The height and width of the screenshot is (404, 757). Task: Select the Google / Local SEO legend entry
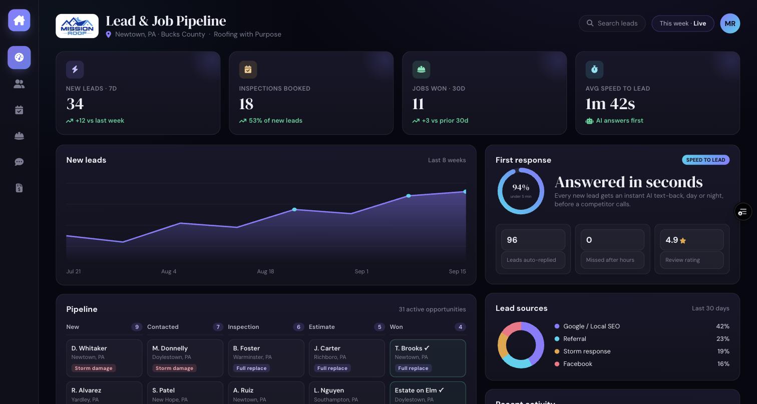[642, 326]
